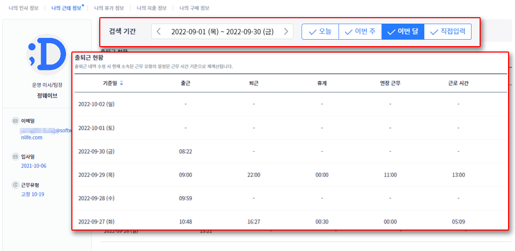Click break time 00:30 on 09-27
This screenshot has width=515, height=251.
pos(322,222)
